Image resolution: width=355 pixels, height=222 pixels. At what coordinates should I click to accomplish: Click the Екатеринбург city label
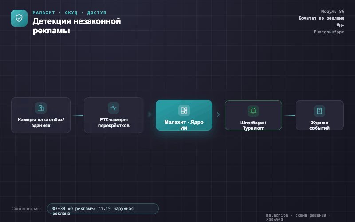point(329,32)
